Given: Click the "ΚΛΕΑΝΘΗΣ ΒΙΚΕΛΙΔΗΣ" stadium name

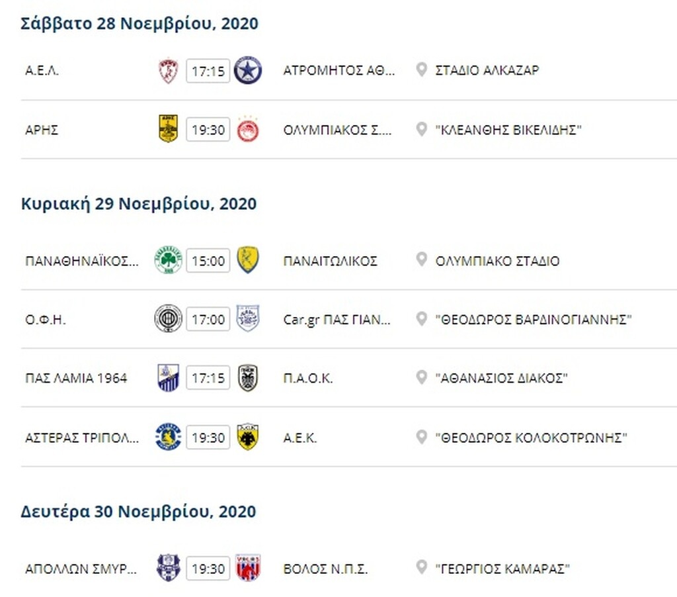Looking at the screenshot, I should [x=508, y=130].
